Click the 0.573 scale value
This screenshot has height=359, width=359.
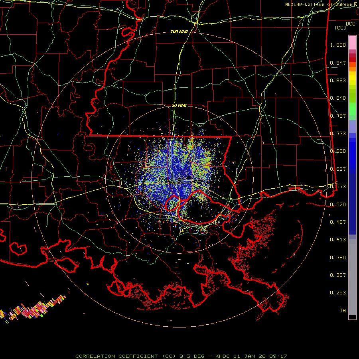[338, 187]
